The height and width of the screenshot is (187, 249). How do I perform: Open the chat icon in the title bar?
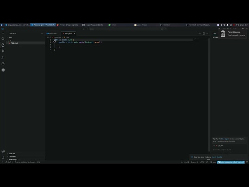(x=162, y=29)
